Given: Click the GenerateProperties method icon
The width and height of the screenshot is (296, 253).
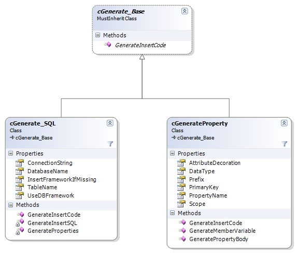Looking at the screenshot, I should (20, 231).
